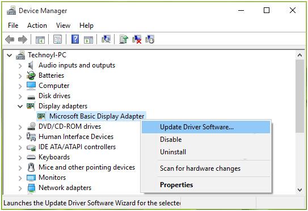Collapse the Technoyl-PC root node
The image size is (308, 211).
[x=10, y=56]
